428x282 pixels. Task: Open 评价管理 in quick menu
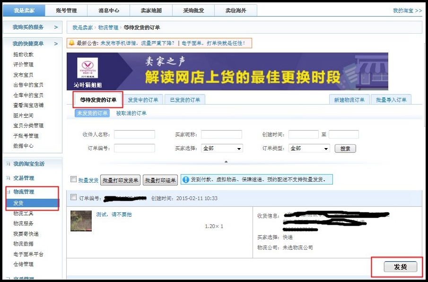23,64
